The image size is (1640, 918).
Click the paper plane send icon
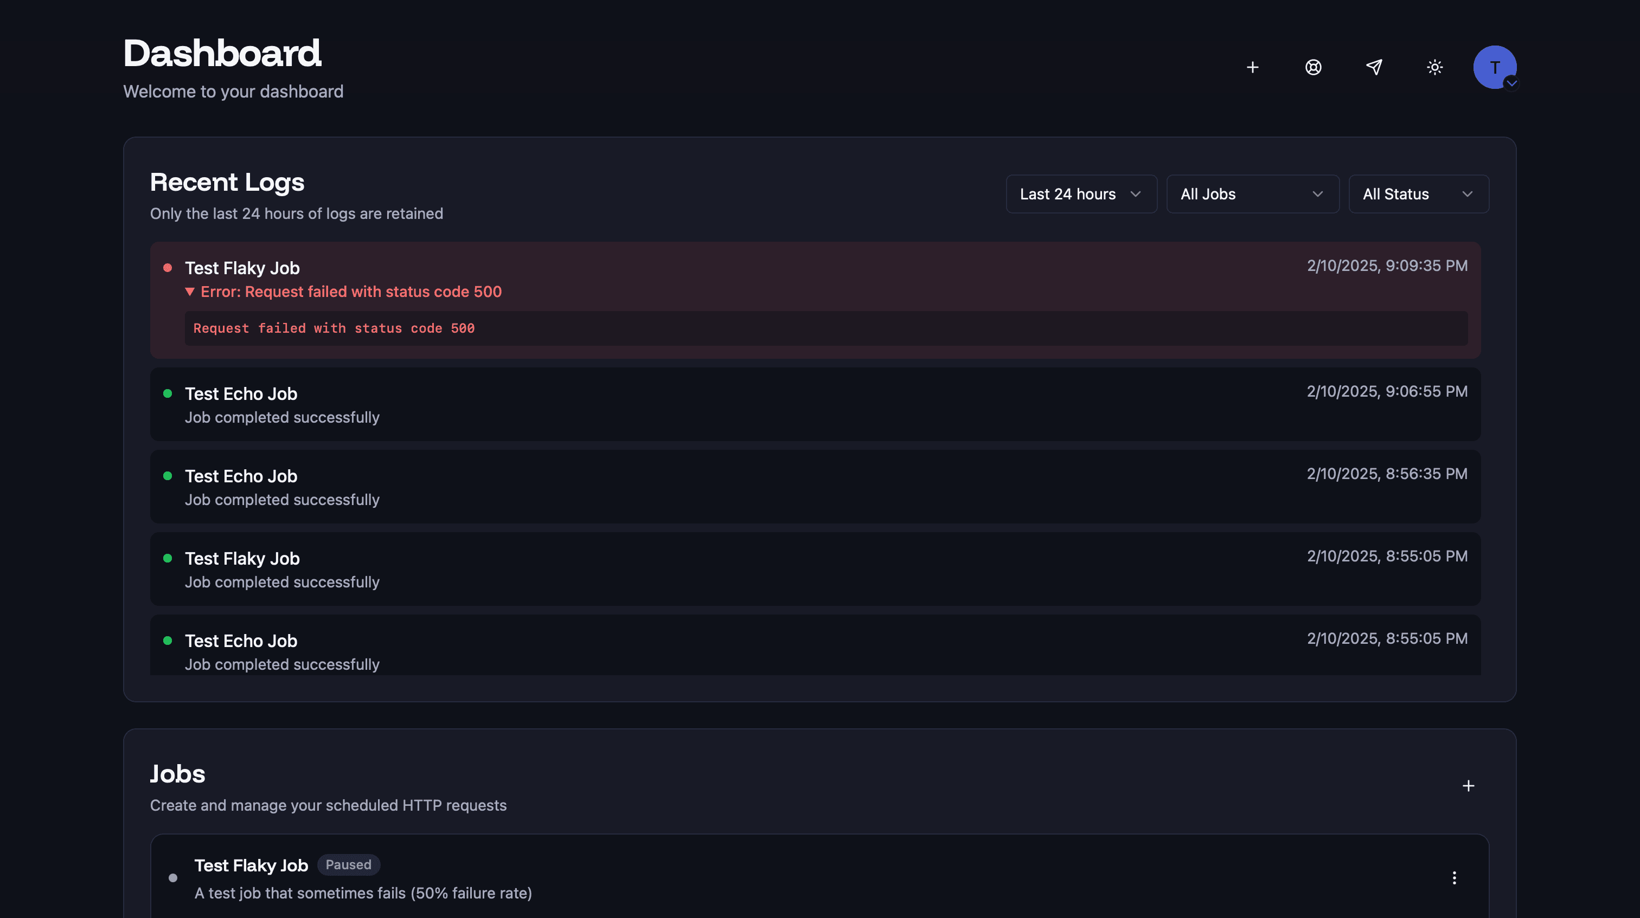tap(1374, 67)
